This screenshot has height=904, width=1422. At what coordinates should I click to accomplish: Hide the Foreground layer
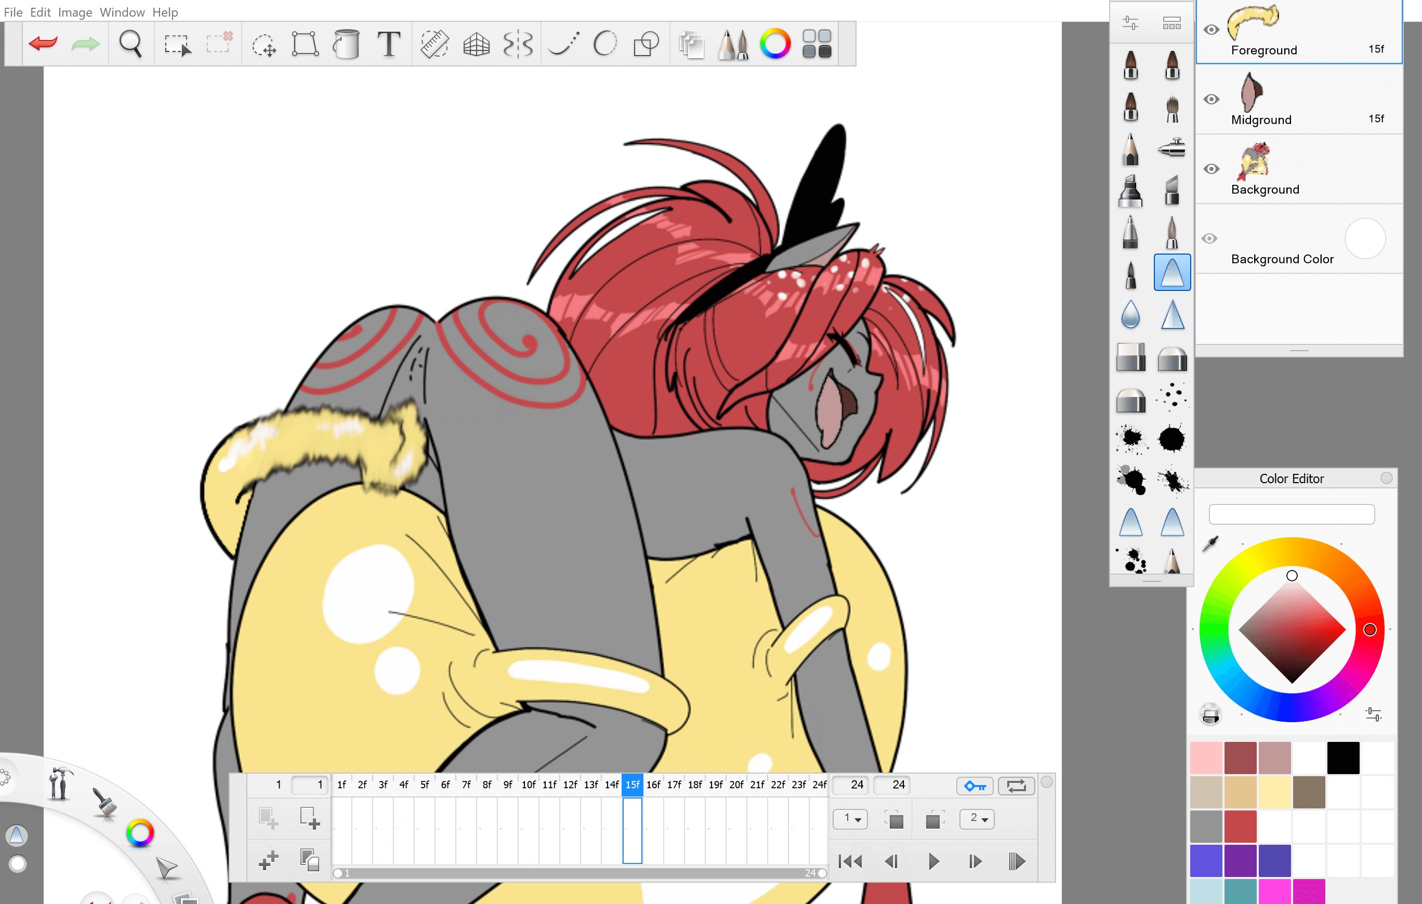[1211, 30]
